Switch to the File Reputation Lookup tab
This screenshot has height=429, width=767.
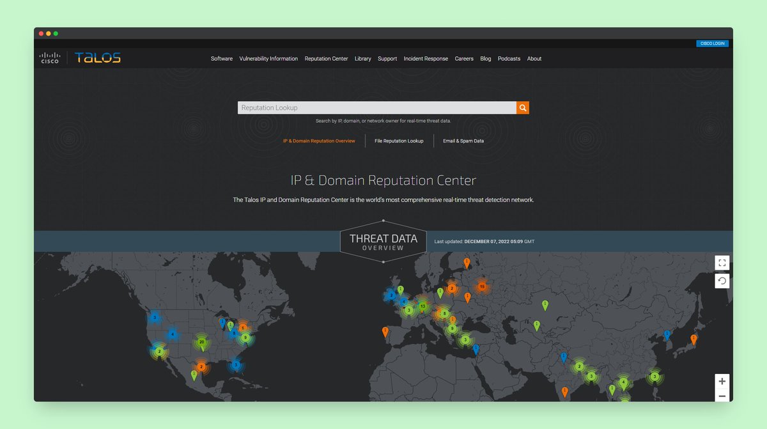click(399, 141)
